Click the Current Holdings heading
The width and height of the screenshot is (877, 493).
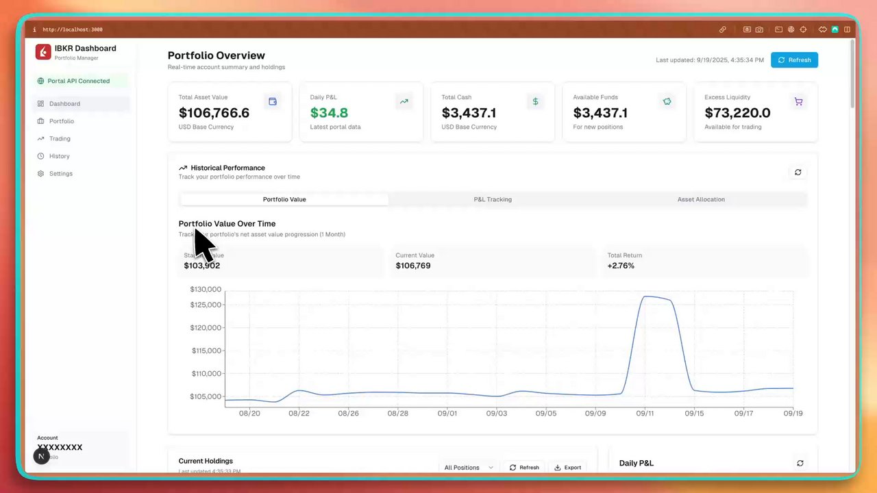click(x=206, y=461)
